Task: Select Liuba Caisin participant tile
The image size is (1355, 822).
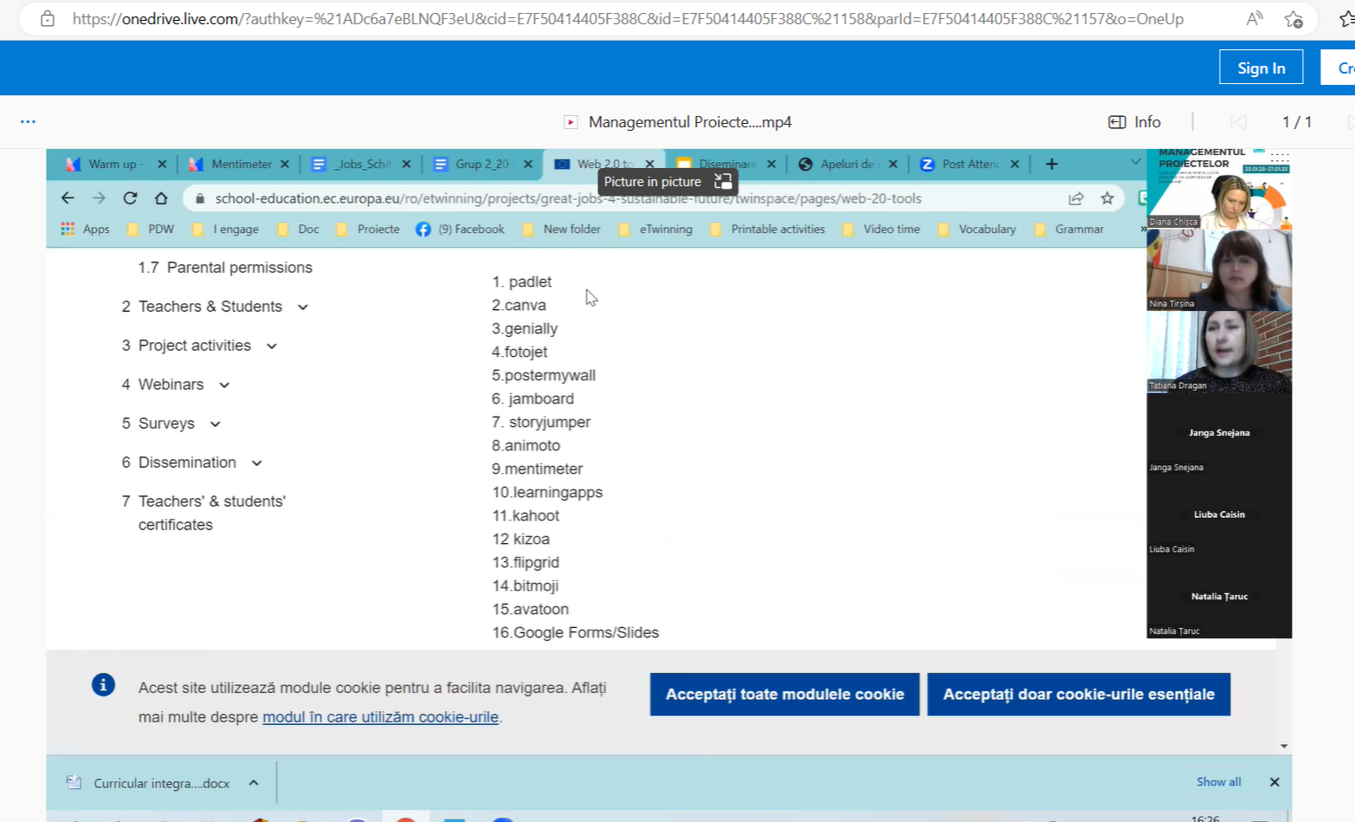Action: 1219,515
